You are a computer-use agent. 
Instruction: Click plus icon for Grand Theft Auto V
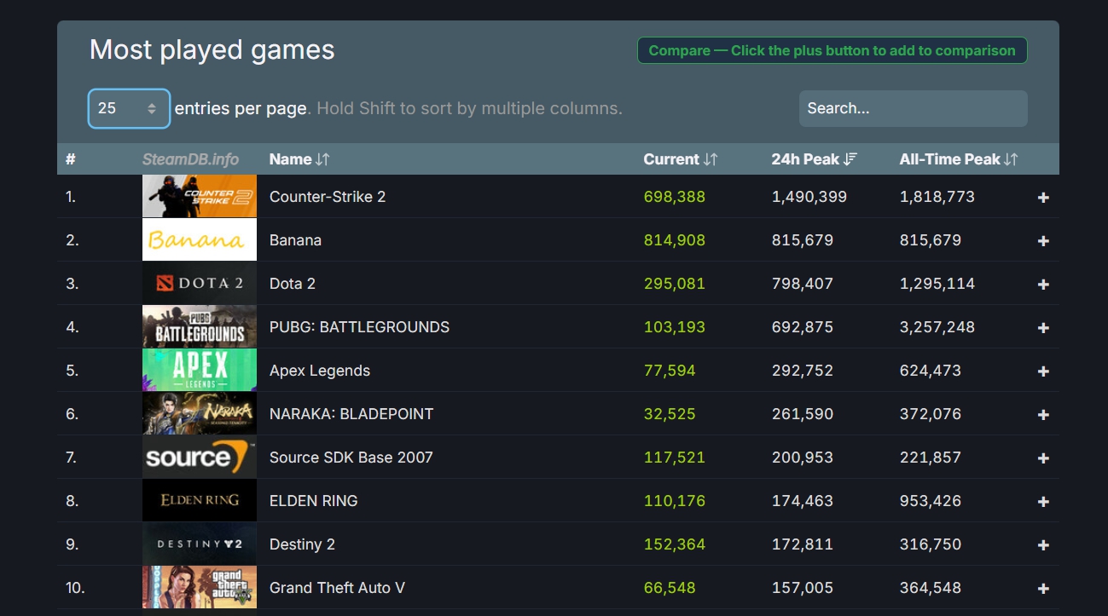pyautogui.click(x=1042, y=589)
